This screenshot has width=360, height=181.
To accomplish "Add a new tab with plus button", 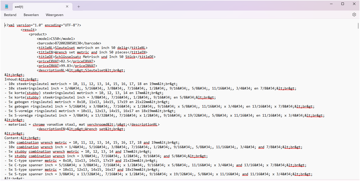I will 79,7.
